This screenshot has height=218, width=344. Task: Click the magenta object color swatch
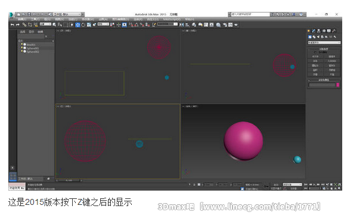pyautogui.click(x=337, y=85)
